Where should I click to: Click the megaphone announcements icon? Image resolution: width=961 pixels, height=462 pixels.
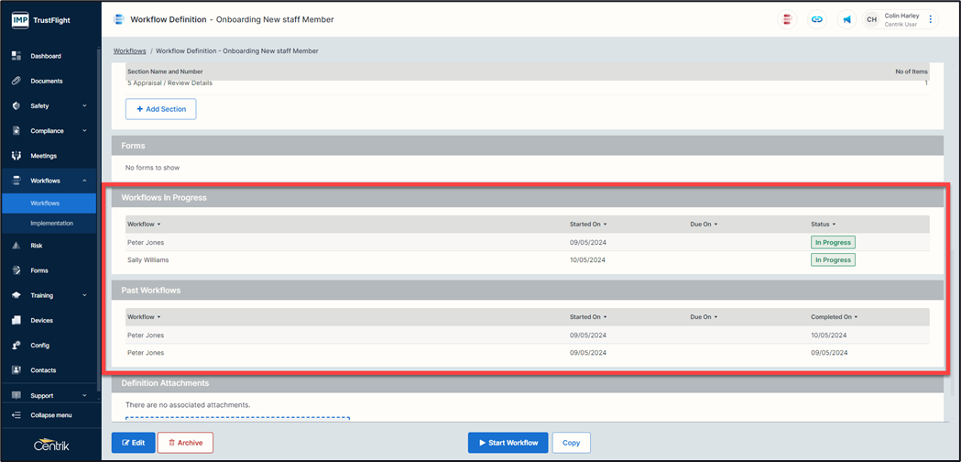click(846, 19)
